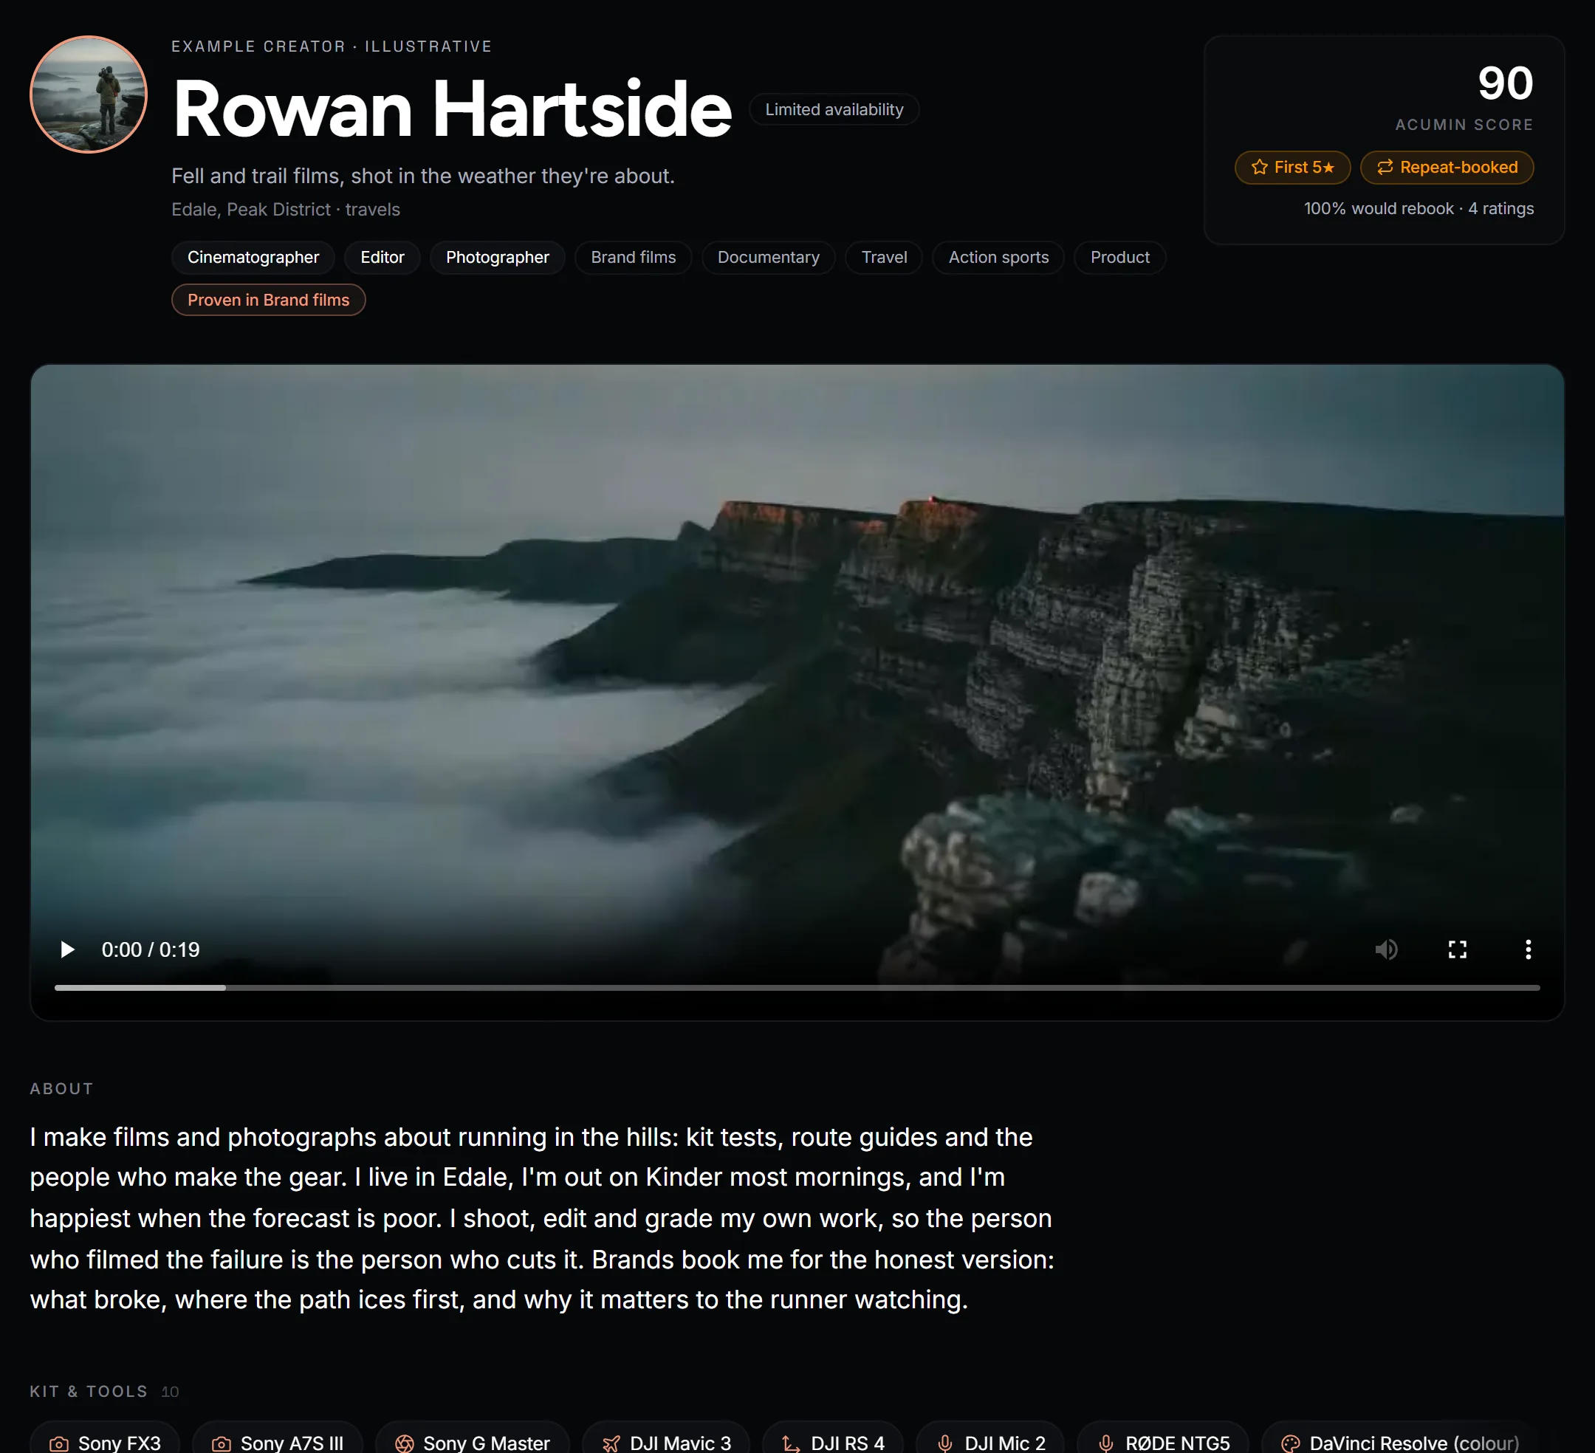Choose the Travel tag
Viewport: 1595px width, 1453px height.
[884, 257]
